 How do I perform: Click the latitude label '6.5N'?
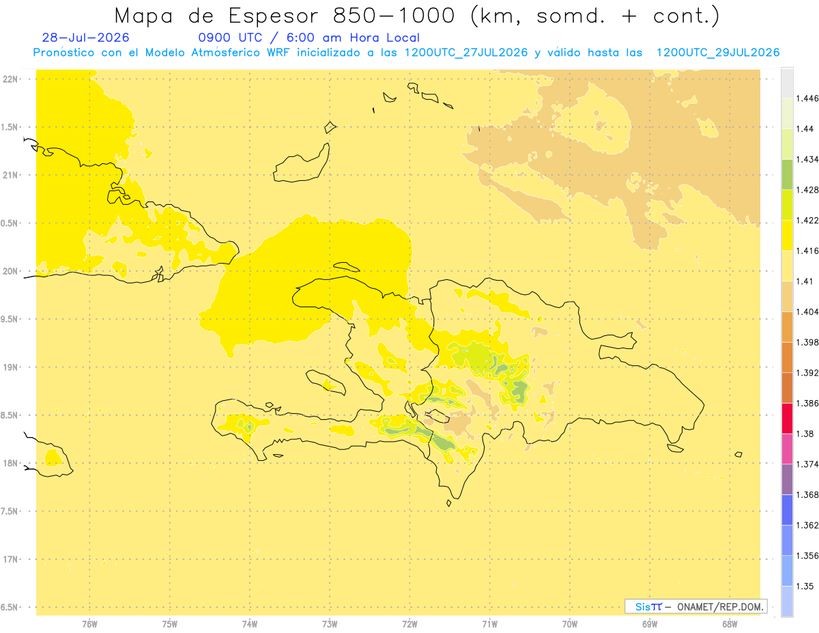click(x=10, y=607)
